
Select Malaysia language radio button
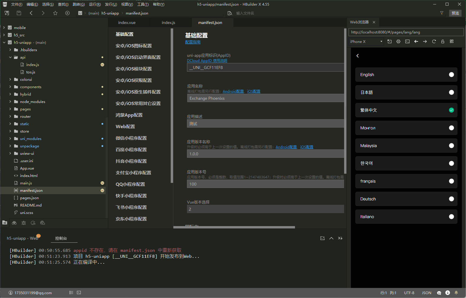pyautogui.click(x=452, y=146)
